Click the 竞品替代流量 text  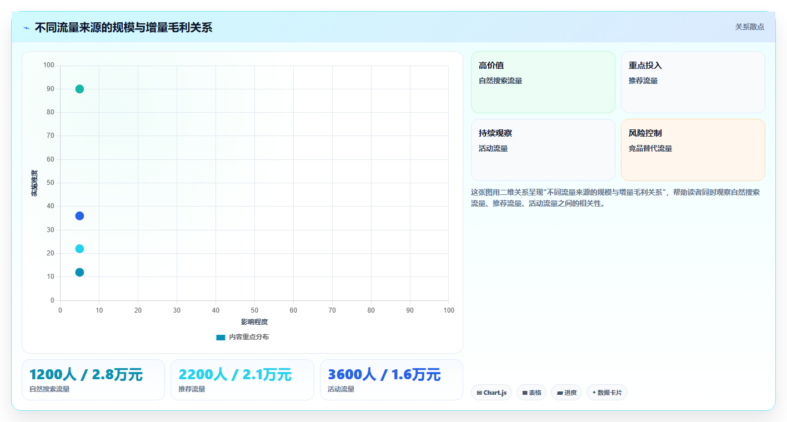click(x=650, y=149)
